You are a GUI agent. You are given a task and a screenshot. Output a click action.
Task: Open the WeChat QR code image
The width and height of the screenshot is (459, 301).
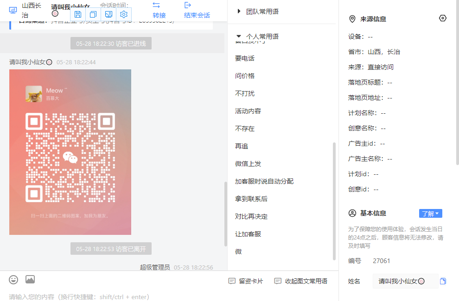click(x=70, y=152)
